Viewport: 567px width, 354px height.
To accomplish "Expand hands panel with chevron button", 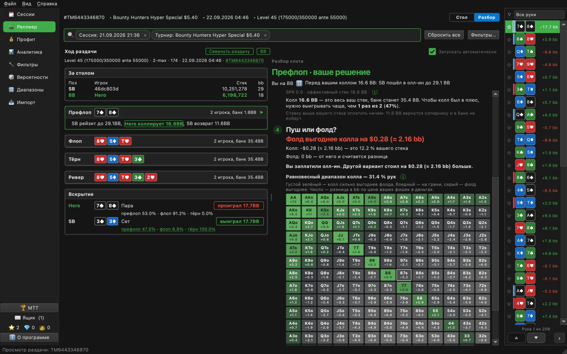I will point(559,338).
